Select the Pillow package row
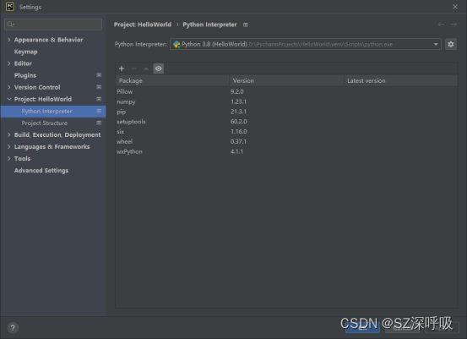Image resolution: width=467 pixels, height=339 pixels. tap(286, 91)
